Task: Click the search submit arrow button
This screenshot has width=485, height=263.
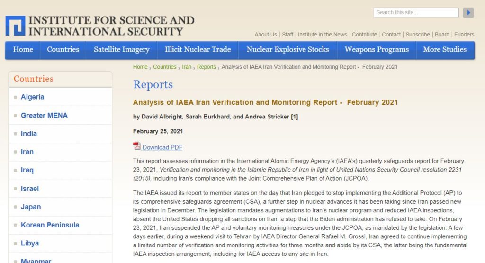Action: pos(468,13)
